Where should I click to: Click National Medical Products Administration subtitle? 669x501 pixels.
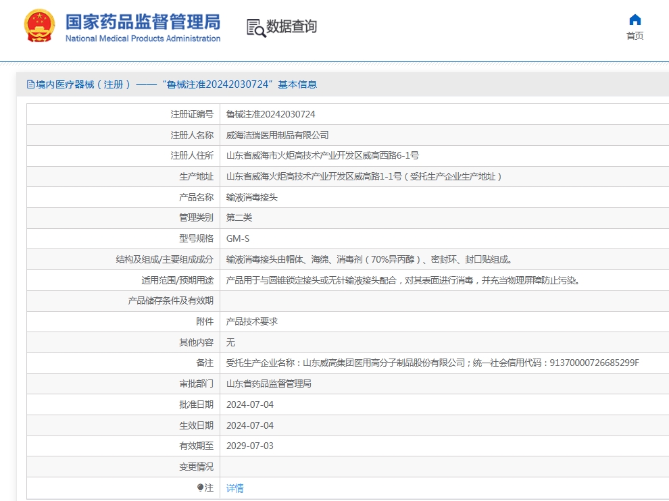point(143,38)
